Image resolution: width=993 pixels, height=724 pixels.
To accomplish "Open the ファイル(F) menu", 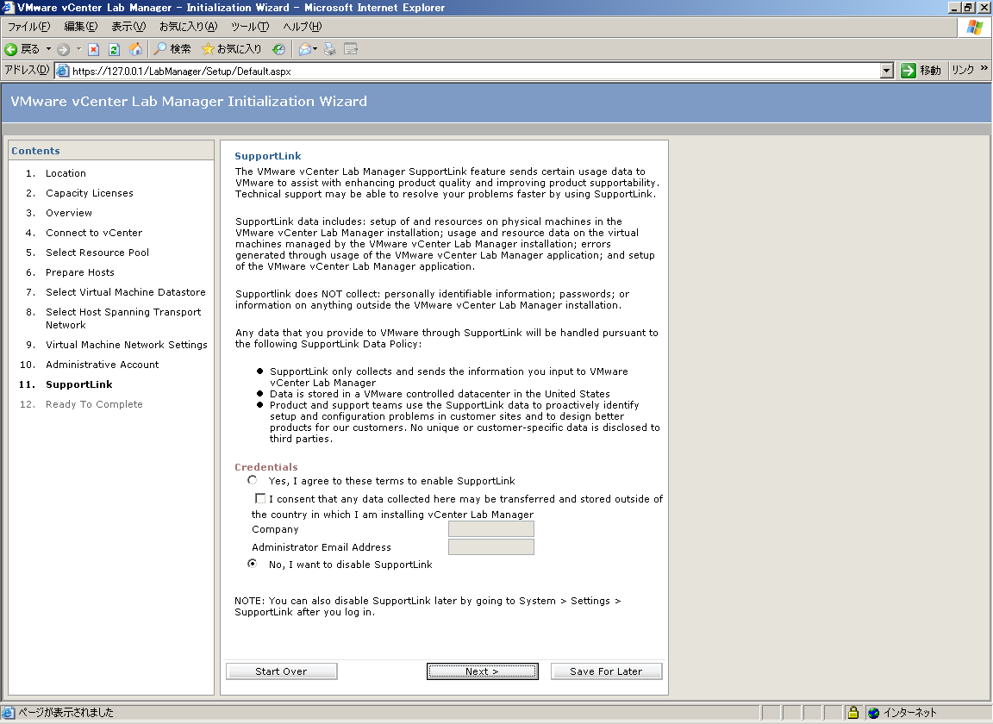I will (28, 27).
